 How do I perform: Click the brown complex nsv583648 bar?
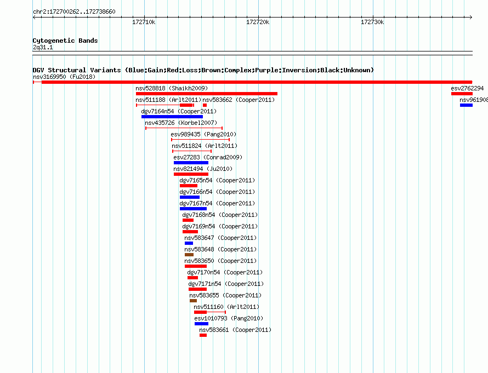(189, 255)
